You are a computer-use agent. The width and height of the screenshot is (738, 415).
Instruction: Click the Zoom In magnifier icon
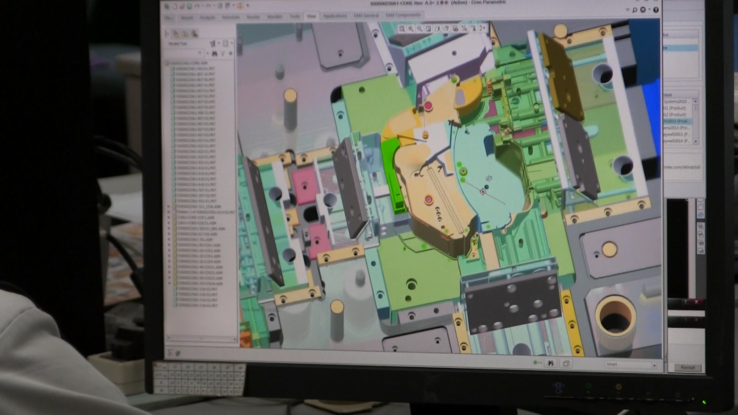(x=411, y=28)
